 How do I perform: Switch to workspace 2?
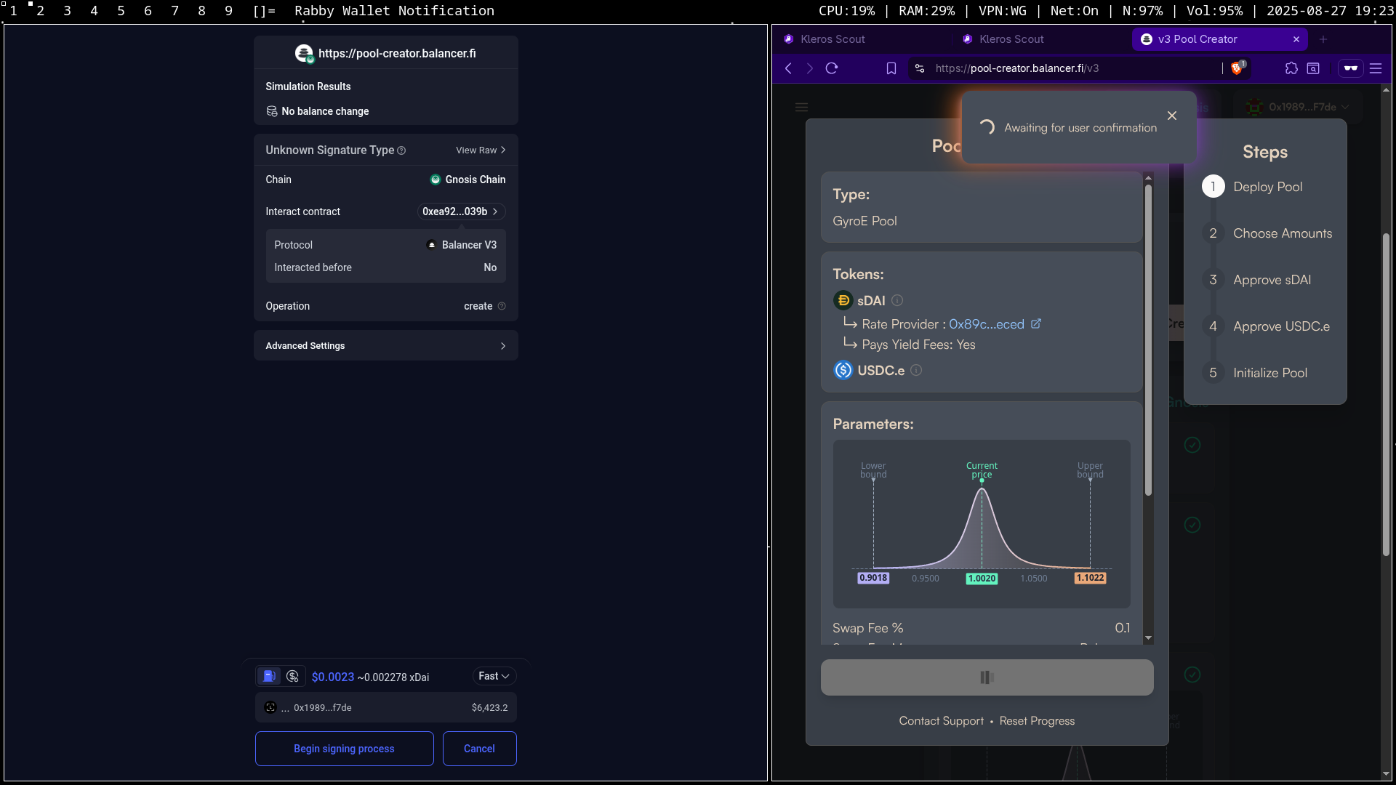[x=40, y=11]
